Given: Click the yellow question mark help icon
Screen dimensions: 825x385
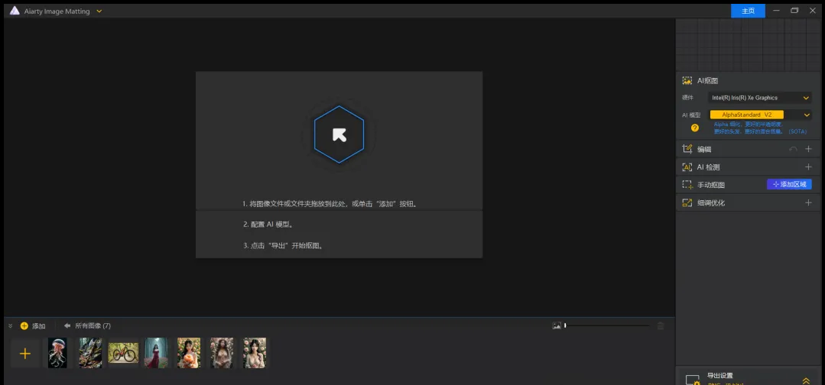Looking at the screenshot, I should pyautogui.click(x=694, y=128).
